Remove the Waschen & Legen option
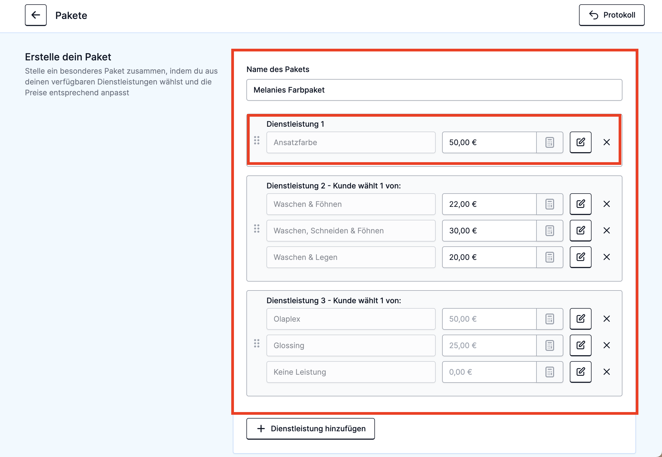Viewport: 662px width, 457px height. point(607,257)
